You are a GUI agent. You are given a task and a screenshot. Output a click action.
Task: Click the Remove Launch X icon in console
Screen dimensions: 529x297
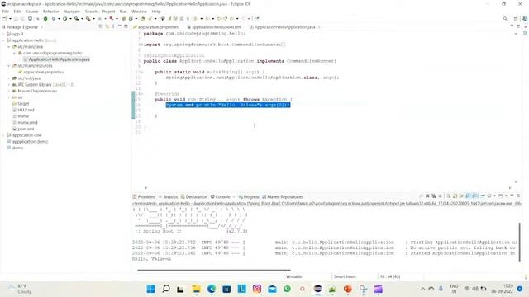[x=427, y=196]
